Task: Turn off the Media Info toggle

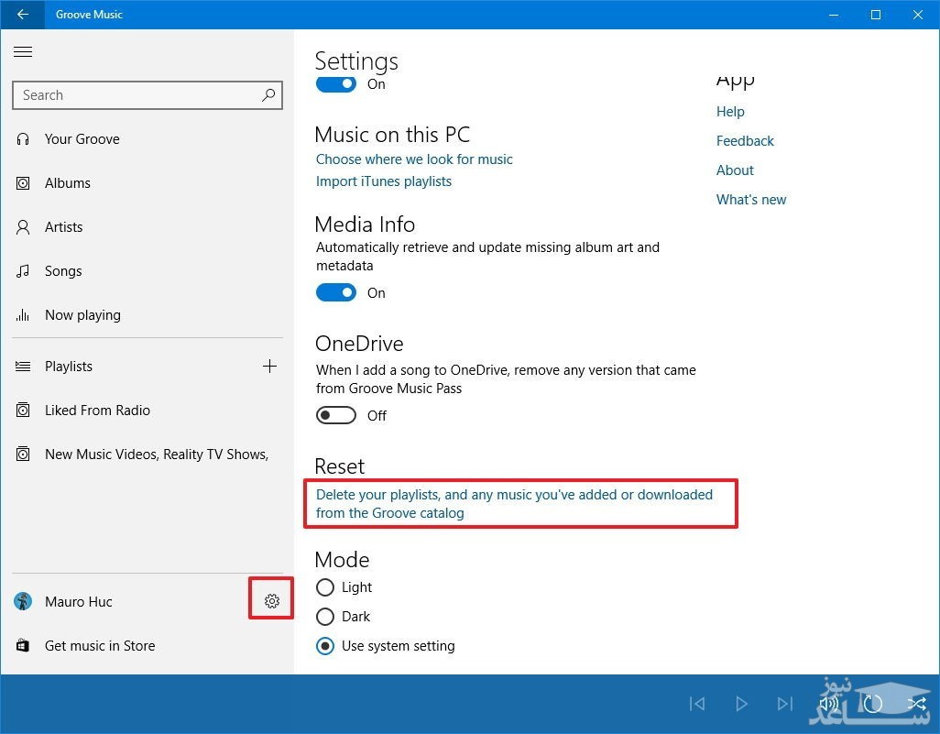Action: point(336,293)
